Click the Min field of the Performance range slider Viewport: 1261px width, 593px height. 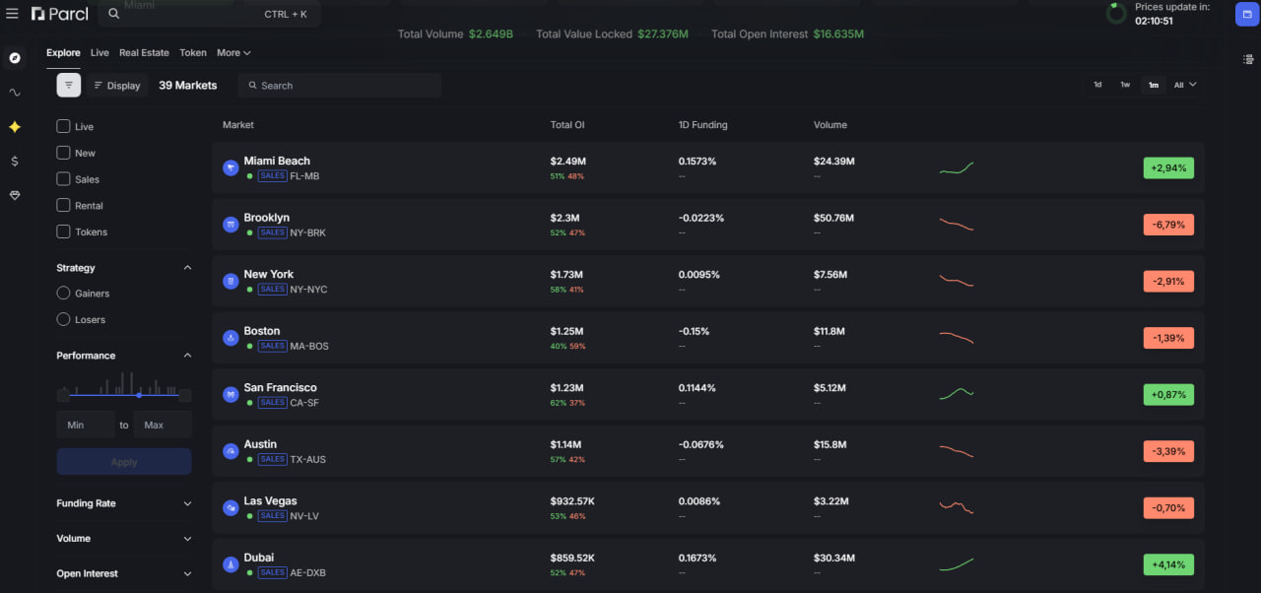point(85,424)
